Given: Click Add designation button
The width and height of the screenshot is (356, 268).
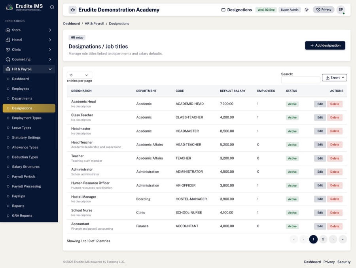Looking at the screenshot, I should click(325, 45).
